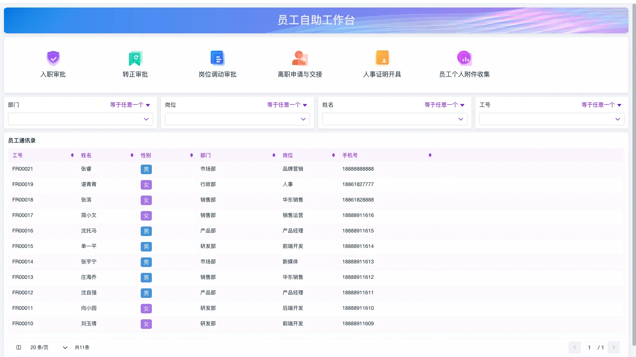The image size is (636, 357).
Task: Sort the table by 工号 column
Action: tap(72, 155)
